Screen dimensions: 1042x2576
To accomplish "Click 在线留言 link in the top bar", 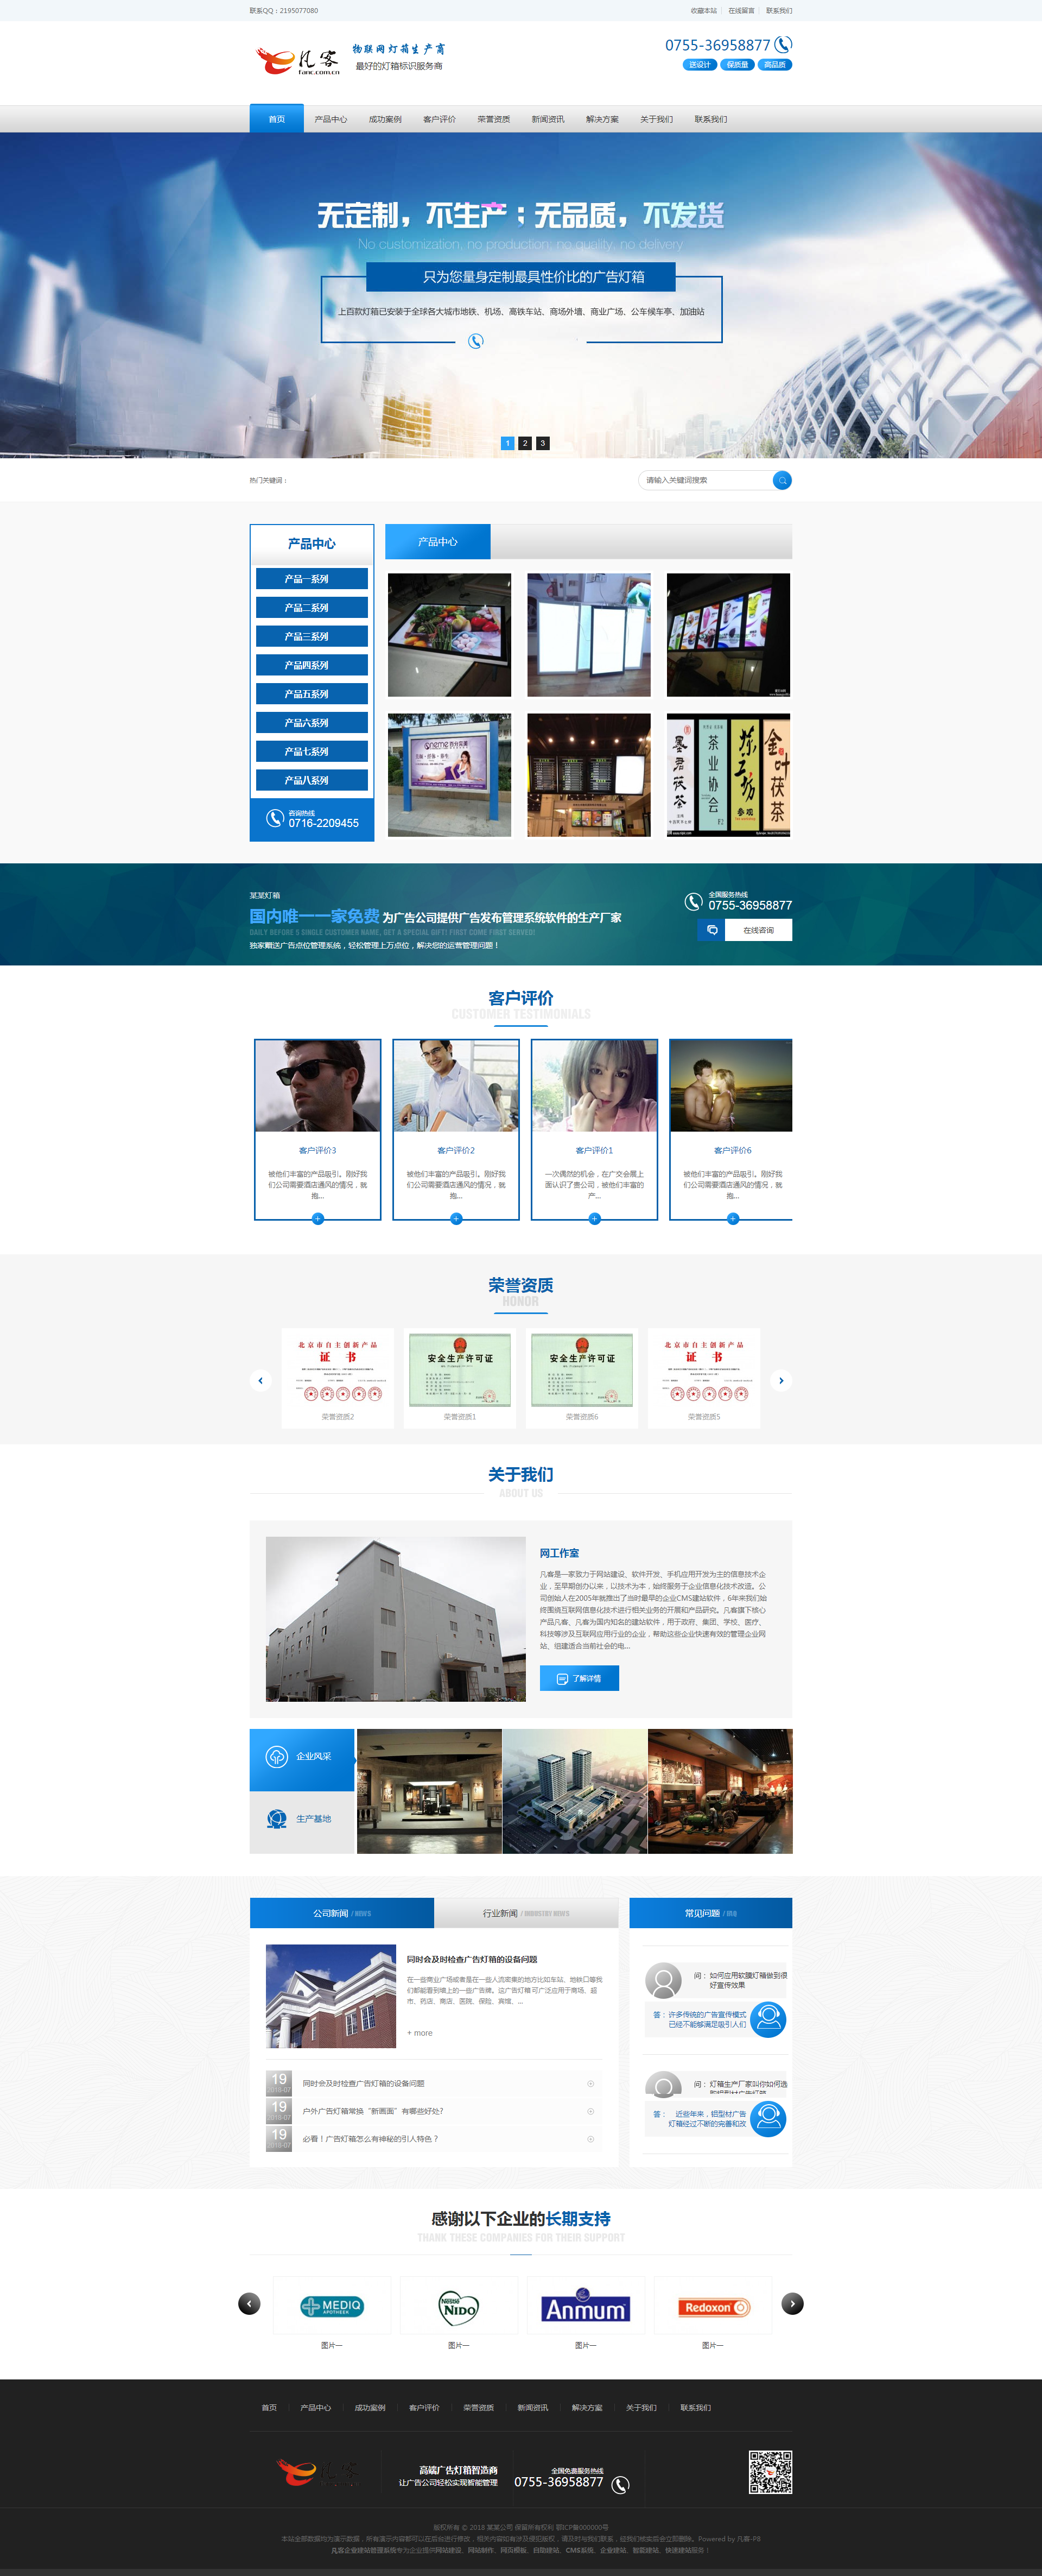I will tap(741, 11).
